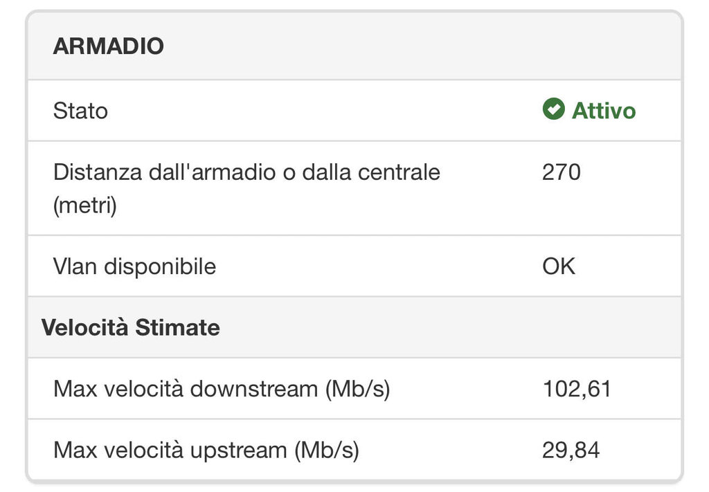Click the word centrale in the distance label
The height and width of the screenshot is (492, 709).
pyautogui.click(x=399, y=172)
